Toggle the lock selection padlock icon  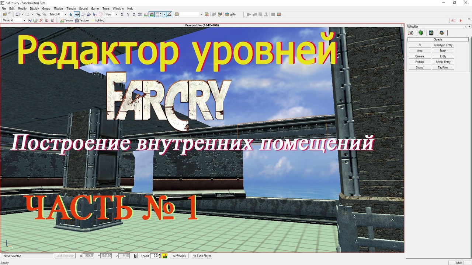pyautogui.click(x=135, y=256)
